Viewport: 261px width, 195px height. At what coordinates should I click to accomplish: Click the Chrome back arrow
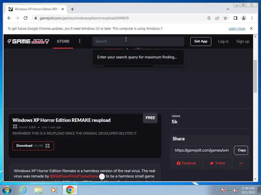(x=9, y=18)
